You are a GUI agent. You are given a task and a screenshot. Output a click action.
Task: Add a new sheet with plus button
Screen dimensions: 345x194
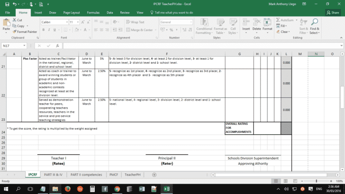[x=154, y=175]
